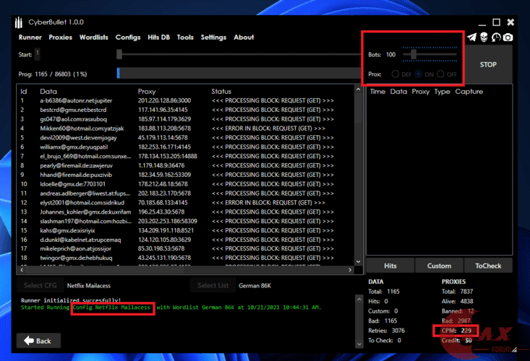
Task: Select row with proxy 183.88.113.208:5678
Action: click(185, 129)
